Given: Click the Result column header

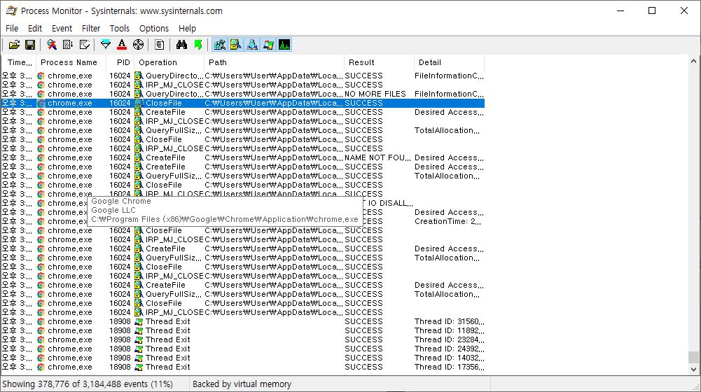Looking at the screenshot, I should [x=361, y=62].
